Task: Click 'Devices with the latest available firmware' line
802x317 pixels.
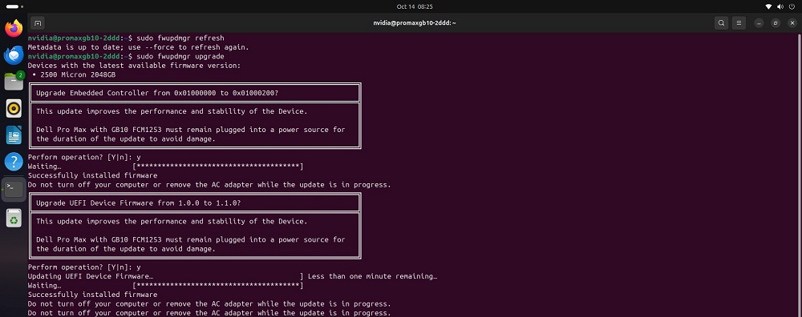Action: click(134, 66)
